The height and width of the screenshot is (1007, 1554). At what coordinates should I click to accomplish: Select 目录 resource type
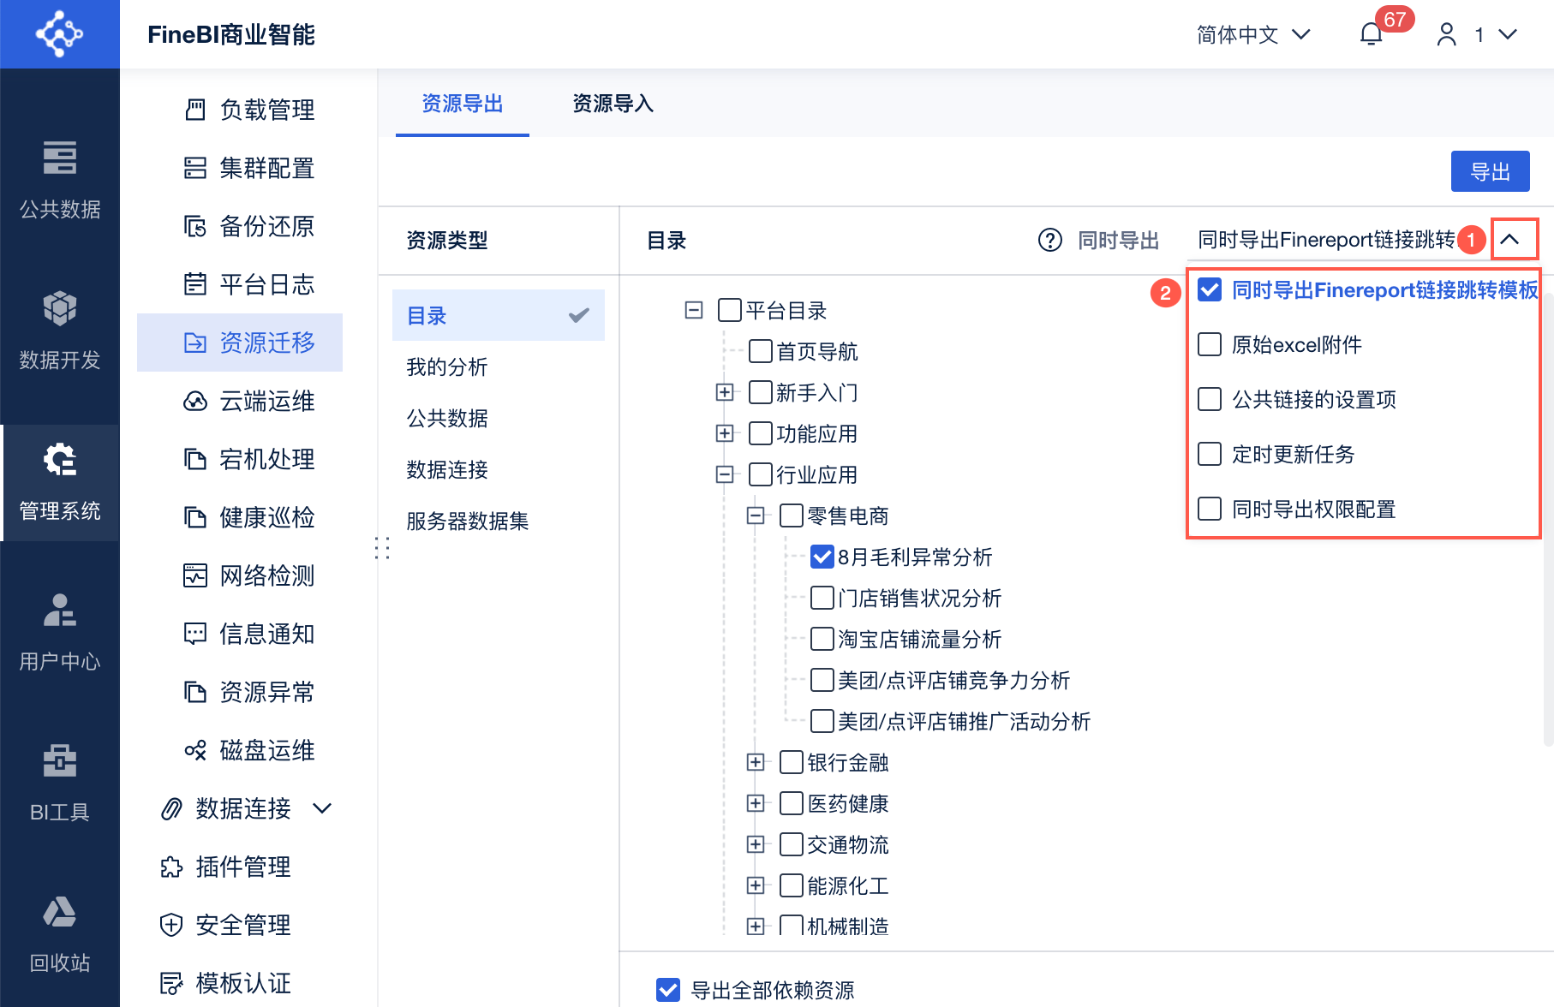(x=499, y=315)
